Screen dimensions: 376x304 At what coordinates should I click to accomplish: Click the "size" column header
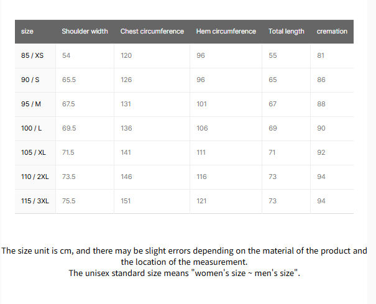[27, 31]
